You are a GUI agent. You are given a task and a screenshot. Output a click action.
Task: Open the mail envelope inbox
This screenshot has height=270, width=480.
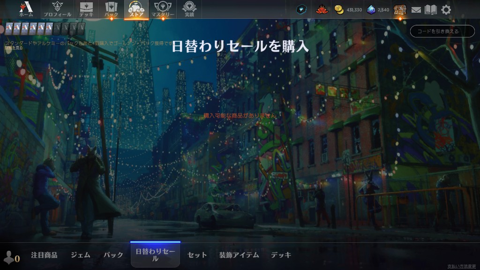tap(416, 10)
